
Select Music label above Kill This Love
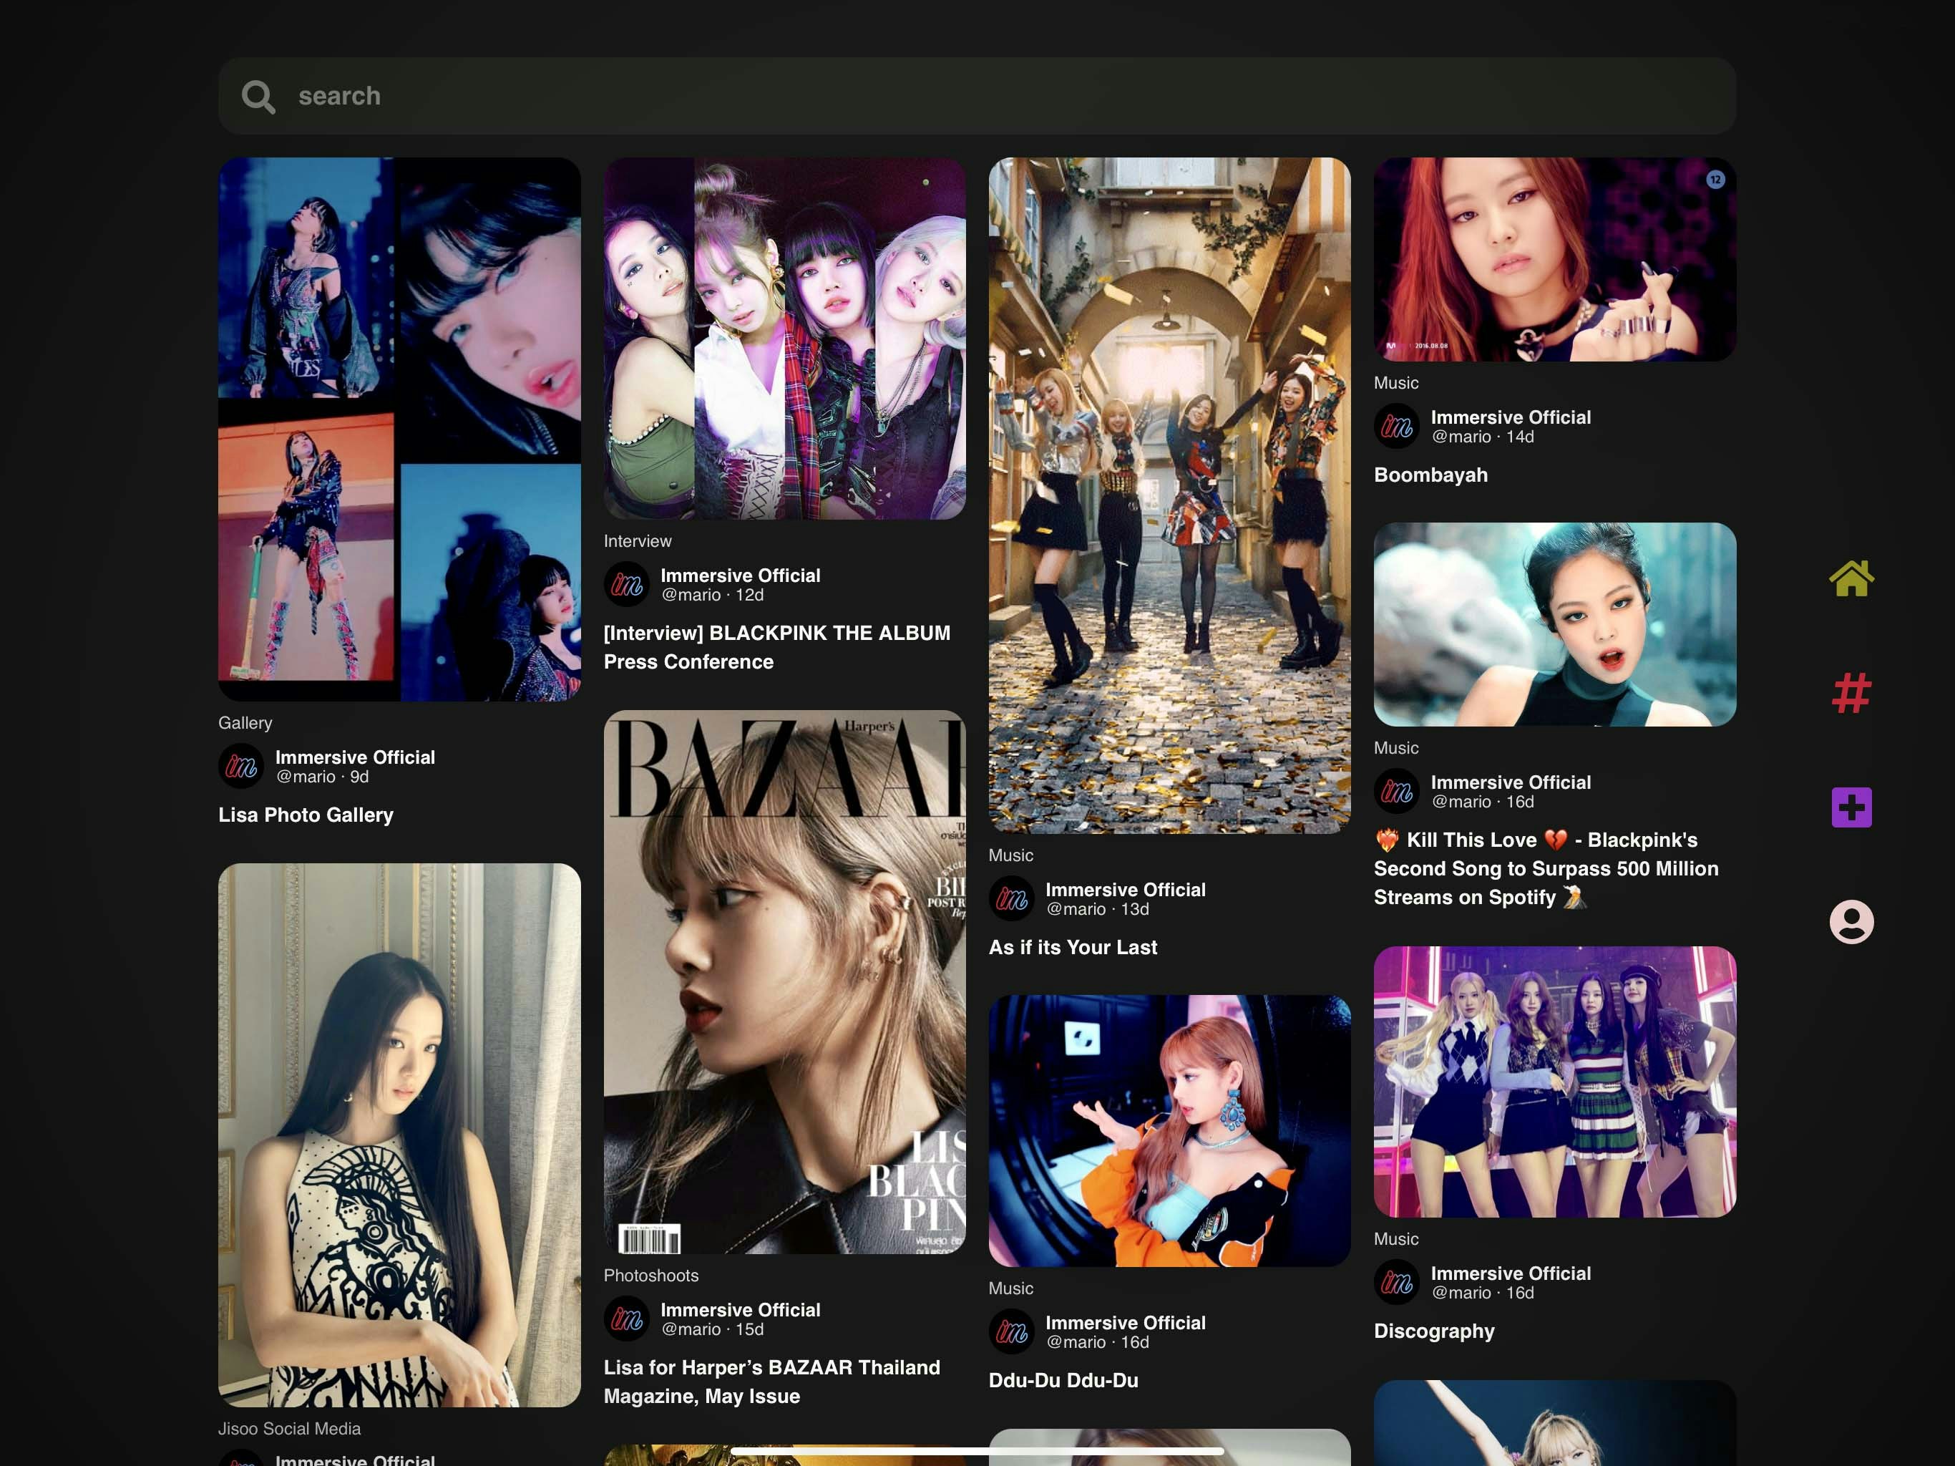[1395, 747]
